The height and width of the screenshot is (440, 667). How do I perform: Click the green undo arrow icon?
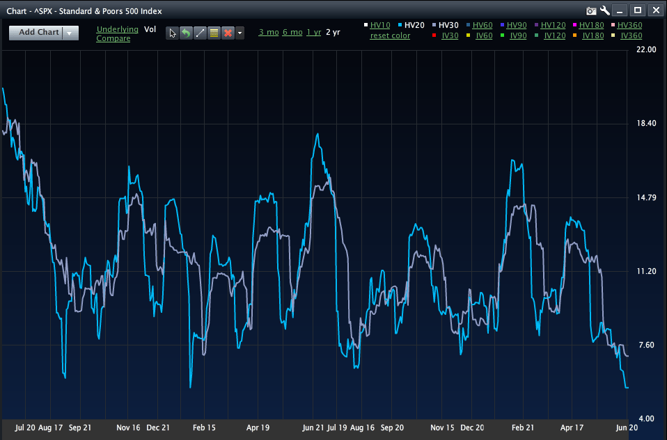(x=186, y=33)
